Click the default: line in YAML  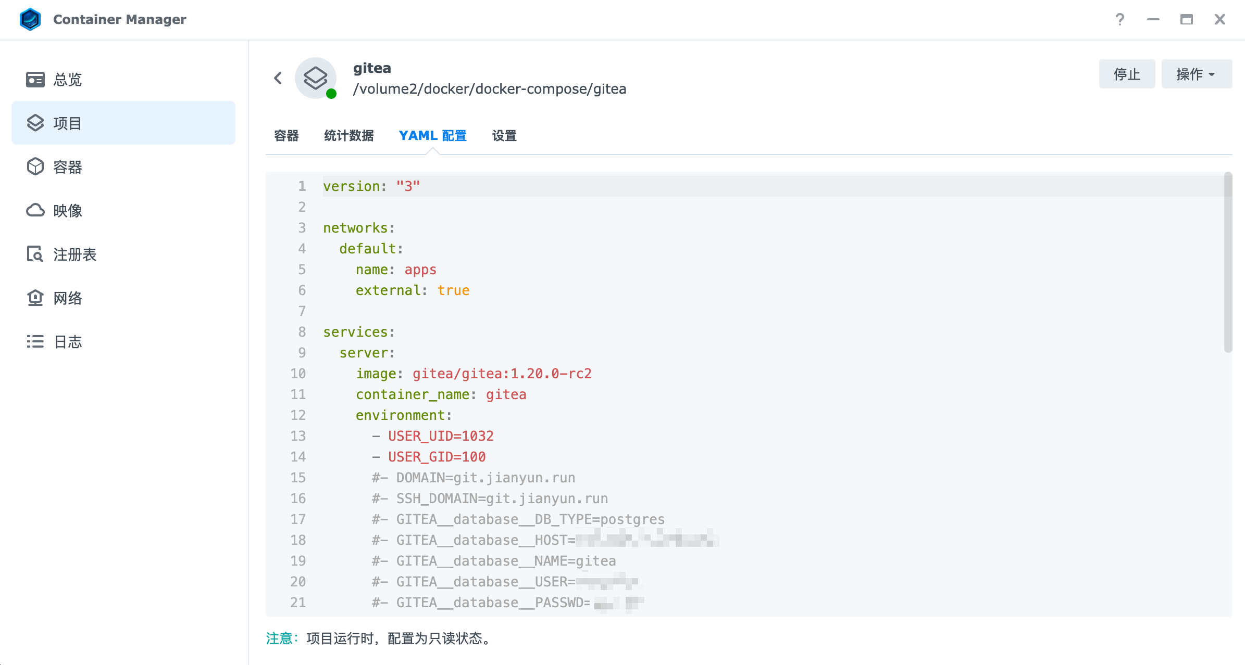(371, 249)
